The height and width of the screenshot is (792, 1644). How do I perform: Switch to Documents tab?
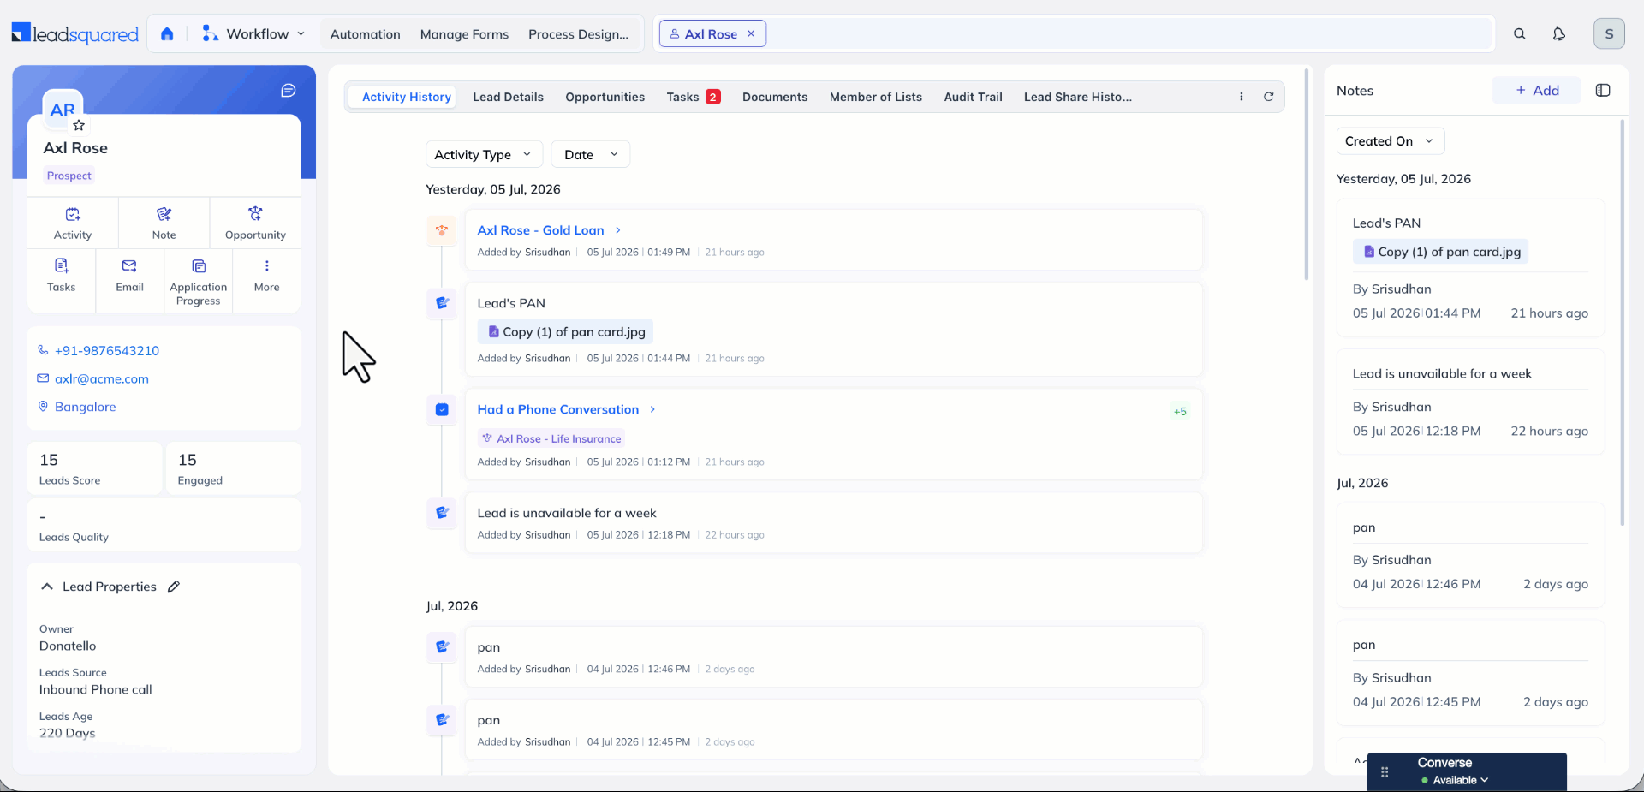774,97
